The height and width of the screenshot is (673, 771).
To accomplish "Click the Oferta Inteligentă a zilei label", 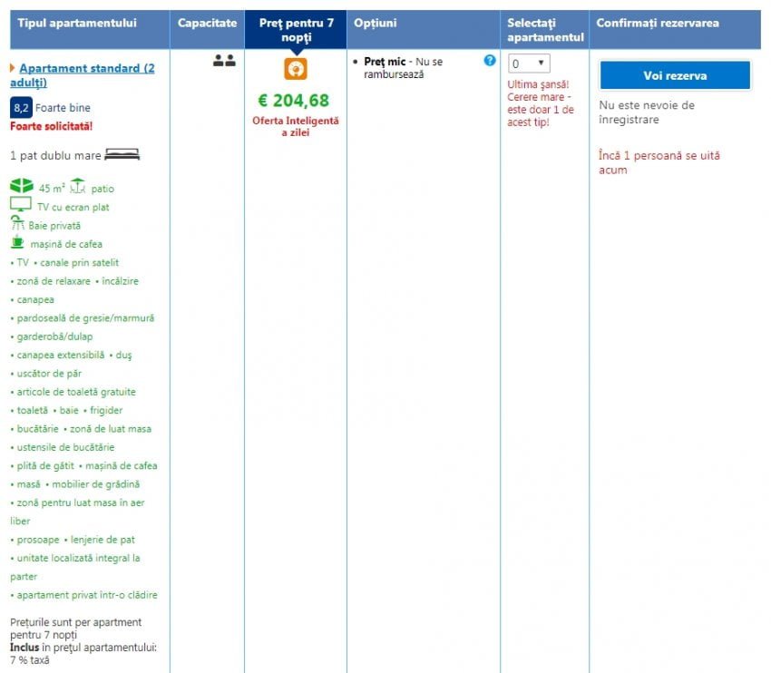I will tap(295, 126).
